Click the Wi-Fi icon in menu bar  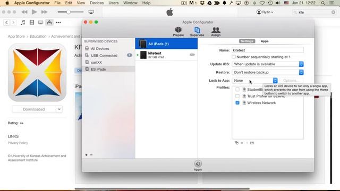[x=262, y=3]
